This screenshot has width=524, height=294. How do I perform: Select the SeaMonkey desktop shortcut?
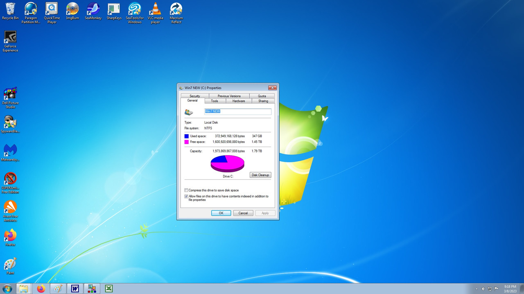pos(93,11)
